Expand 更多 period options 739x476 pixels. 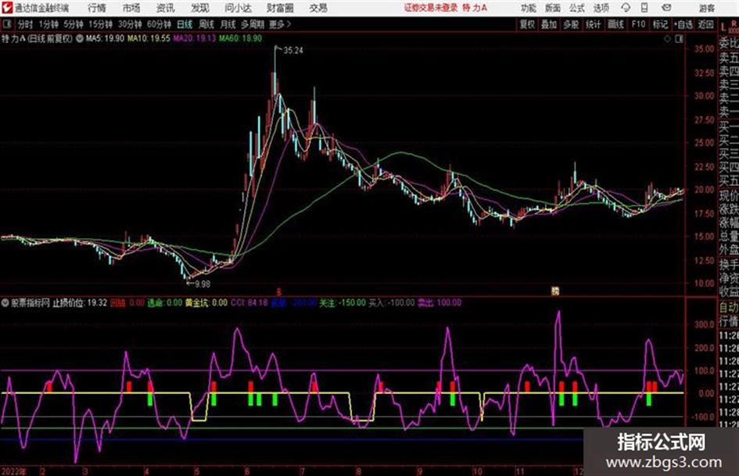coord(280,24)
